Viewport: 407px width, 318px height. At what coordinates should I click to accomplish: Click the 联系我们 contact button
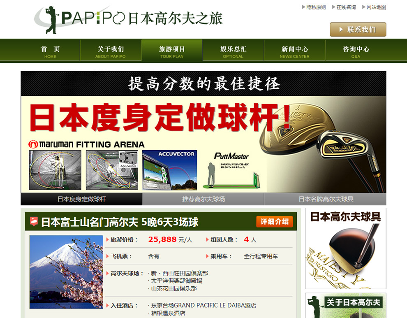358,29
